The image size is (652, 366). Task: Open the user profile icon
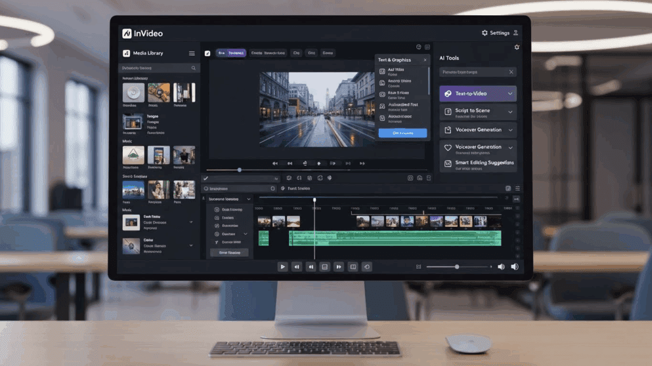(516, 33)
